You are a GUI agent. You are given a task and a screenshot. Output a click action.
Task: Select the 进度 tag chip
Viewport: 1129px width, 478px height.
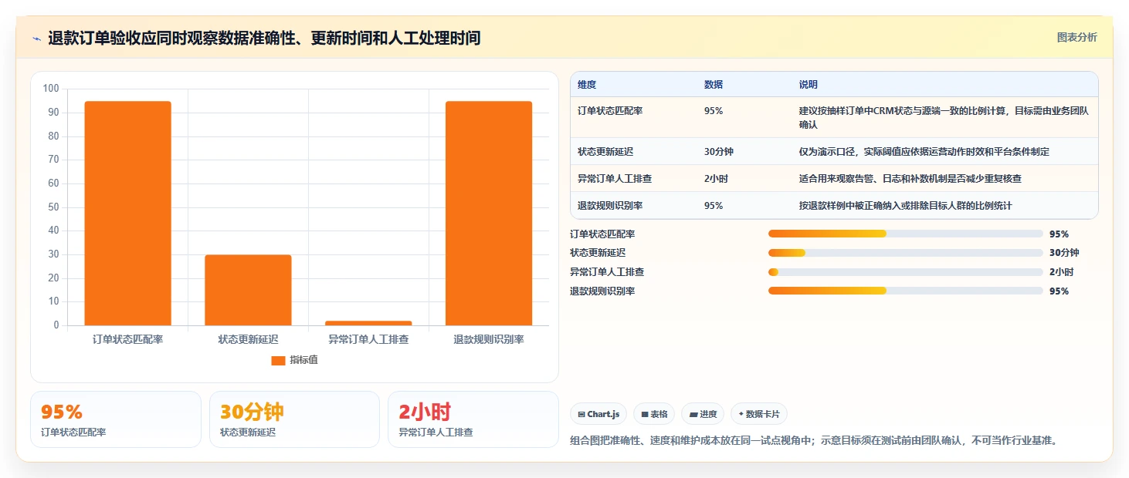(x=703, y=414)
